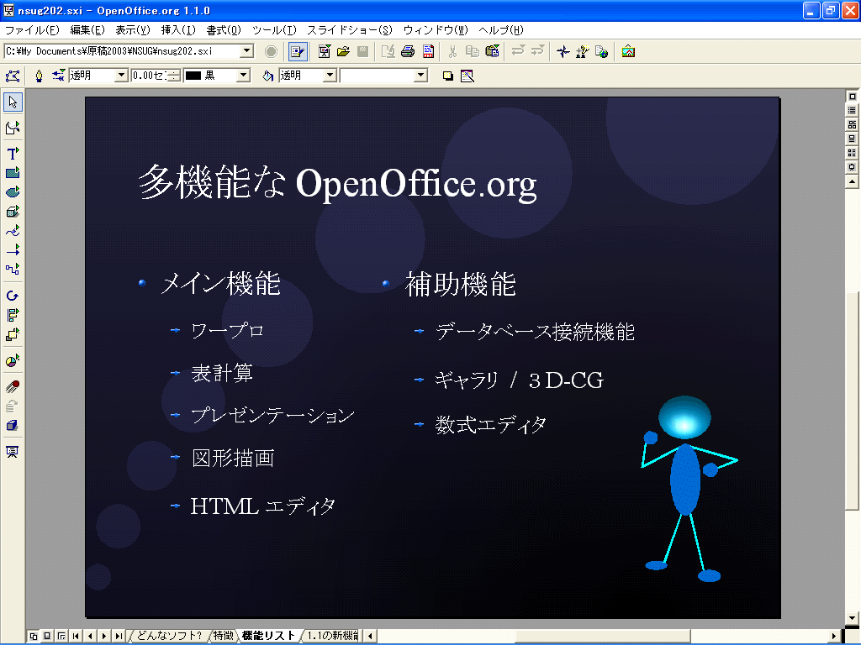The image size is (861, 645).
Task: Click the line width input field
Action: coord(149,76)
